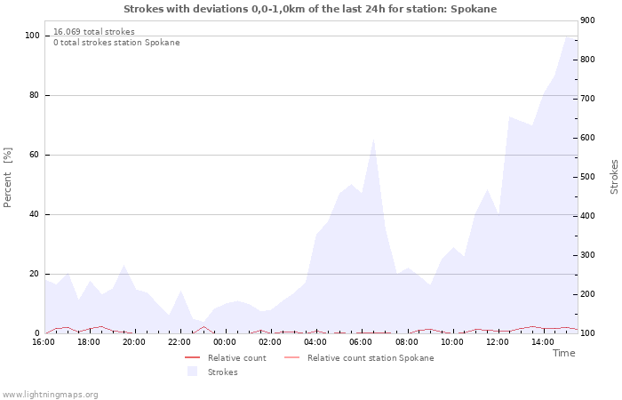Click the 500 tick on the strokes axis

589,177
